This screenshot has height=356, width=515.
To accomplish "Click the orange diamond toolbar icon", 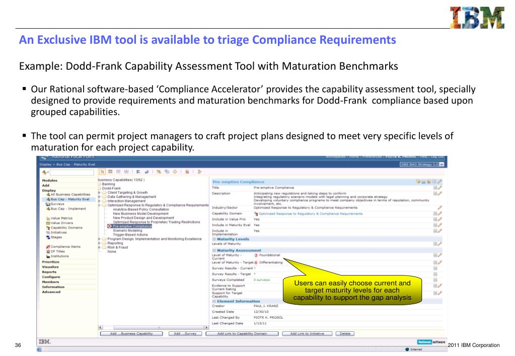I will [x=175, y=171].
